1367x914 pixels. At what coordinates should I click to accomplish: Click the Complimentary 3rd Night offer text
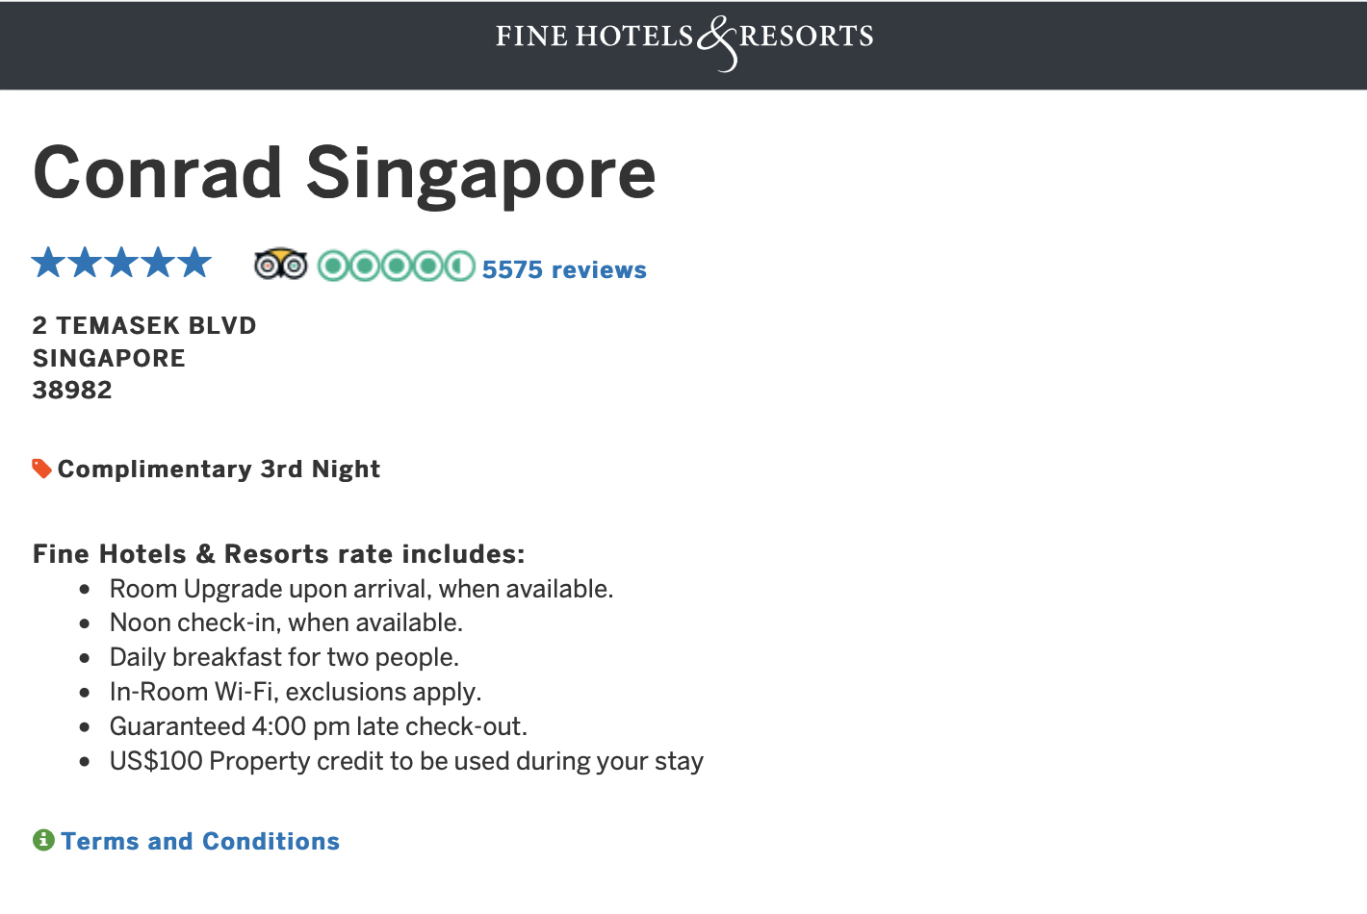pos(219,470)
